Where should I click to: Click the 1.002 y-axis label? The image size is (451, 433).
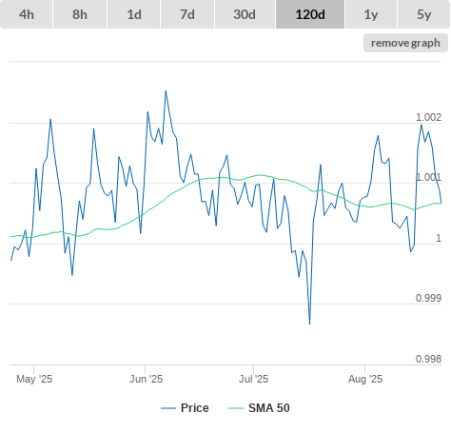428,117
